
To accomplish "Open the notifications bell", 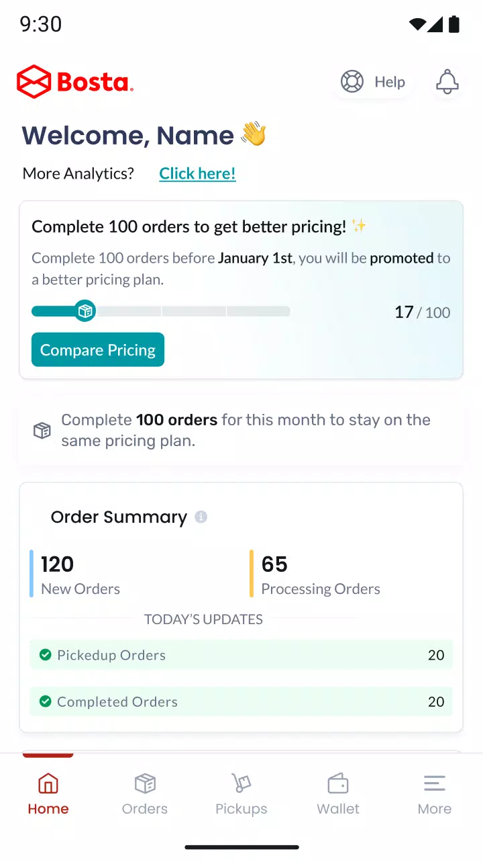I will point(447,82).
